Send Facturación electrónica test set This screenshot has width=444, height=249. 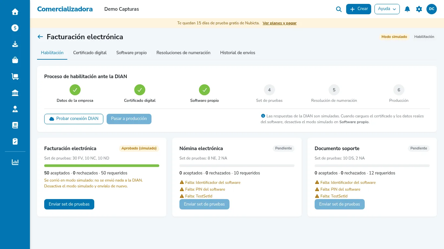pyautogui.click(x=69, y=204)
